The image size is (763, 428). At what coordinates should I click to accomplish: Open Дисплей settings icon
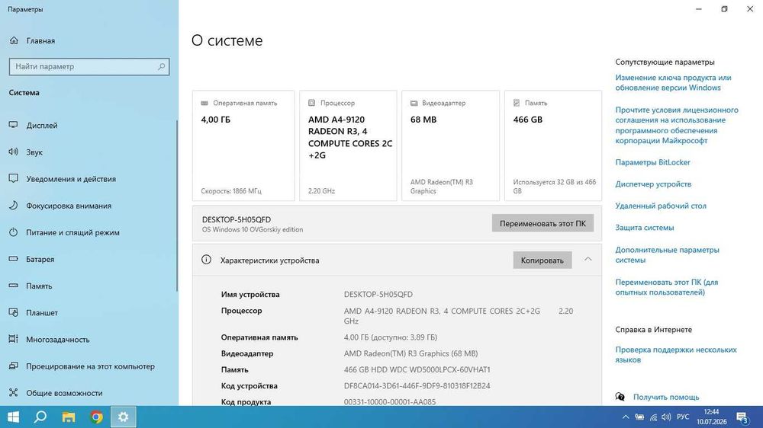14,126
